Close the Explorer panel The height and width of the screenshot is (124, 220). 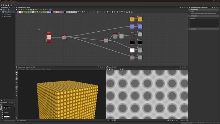12,8
